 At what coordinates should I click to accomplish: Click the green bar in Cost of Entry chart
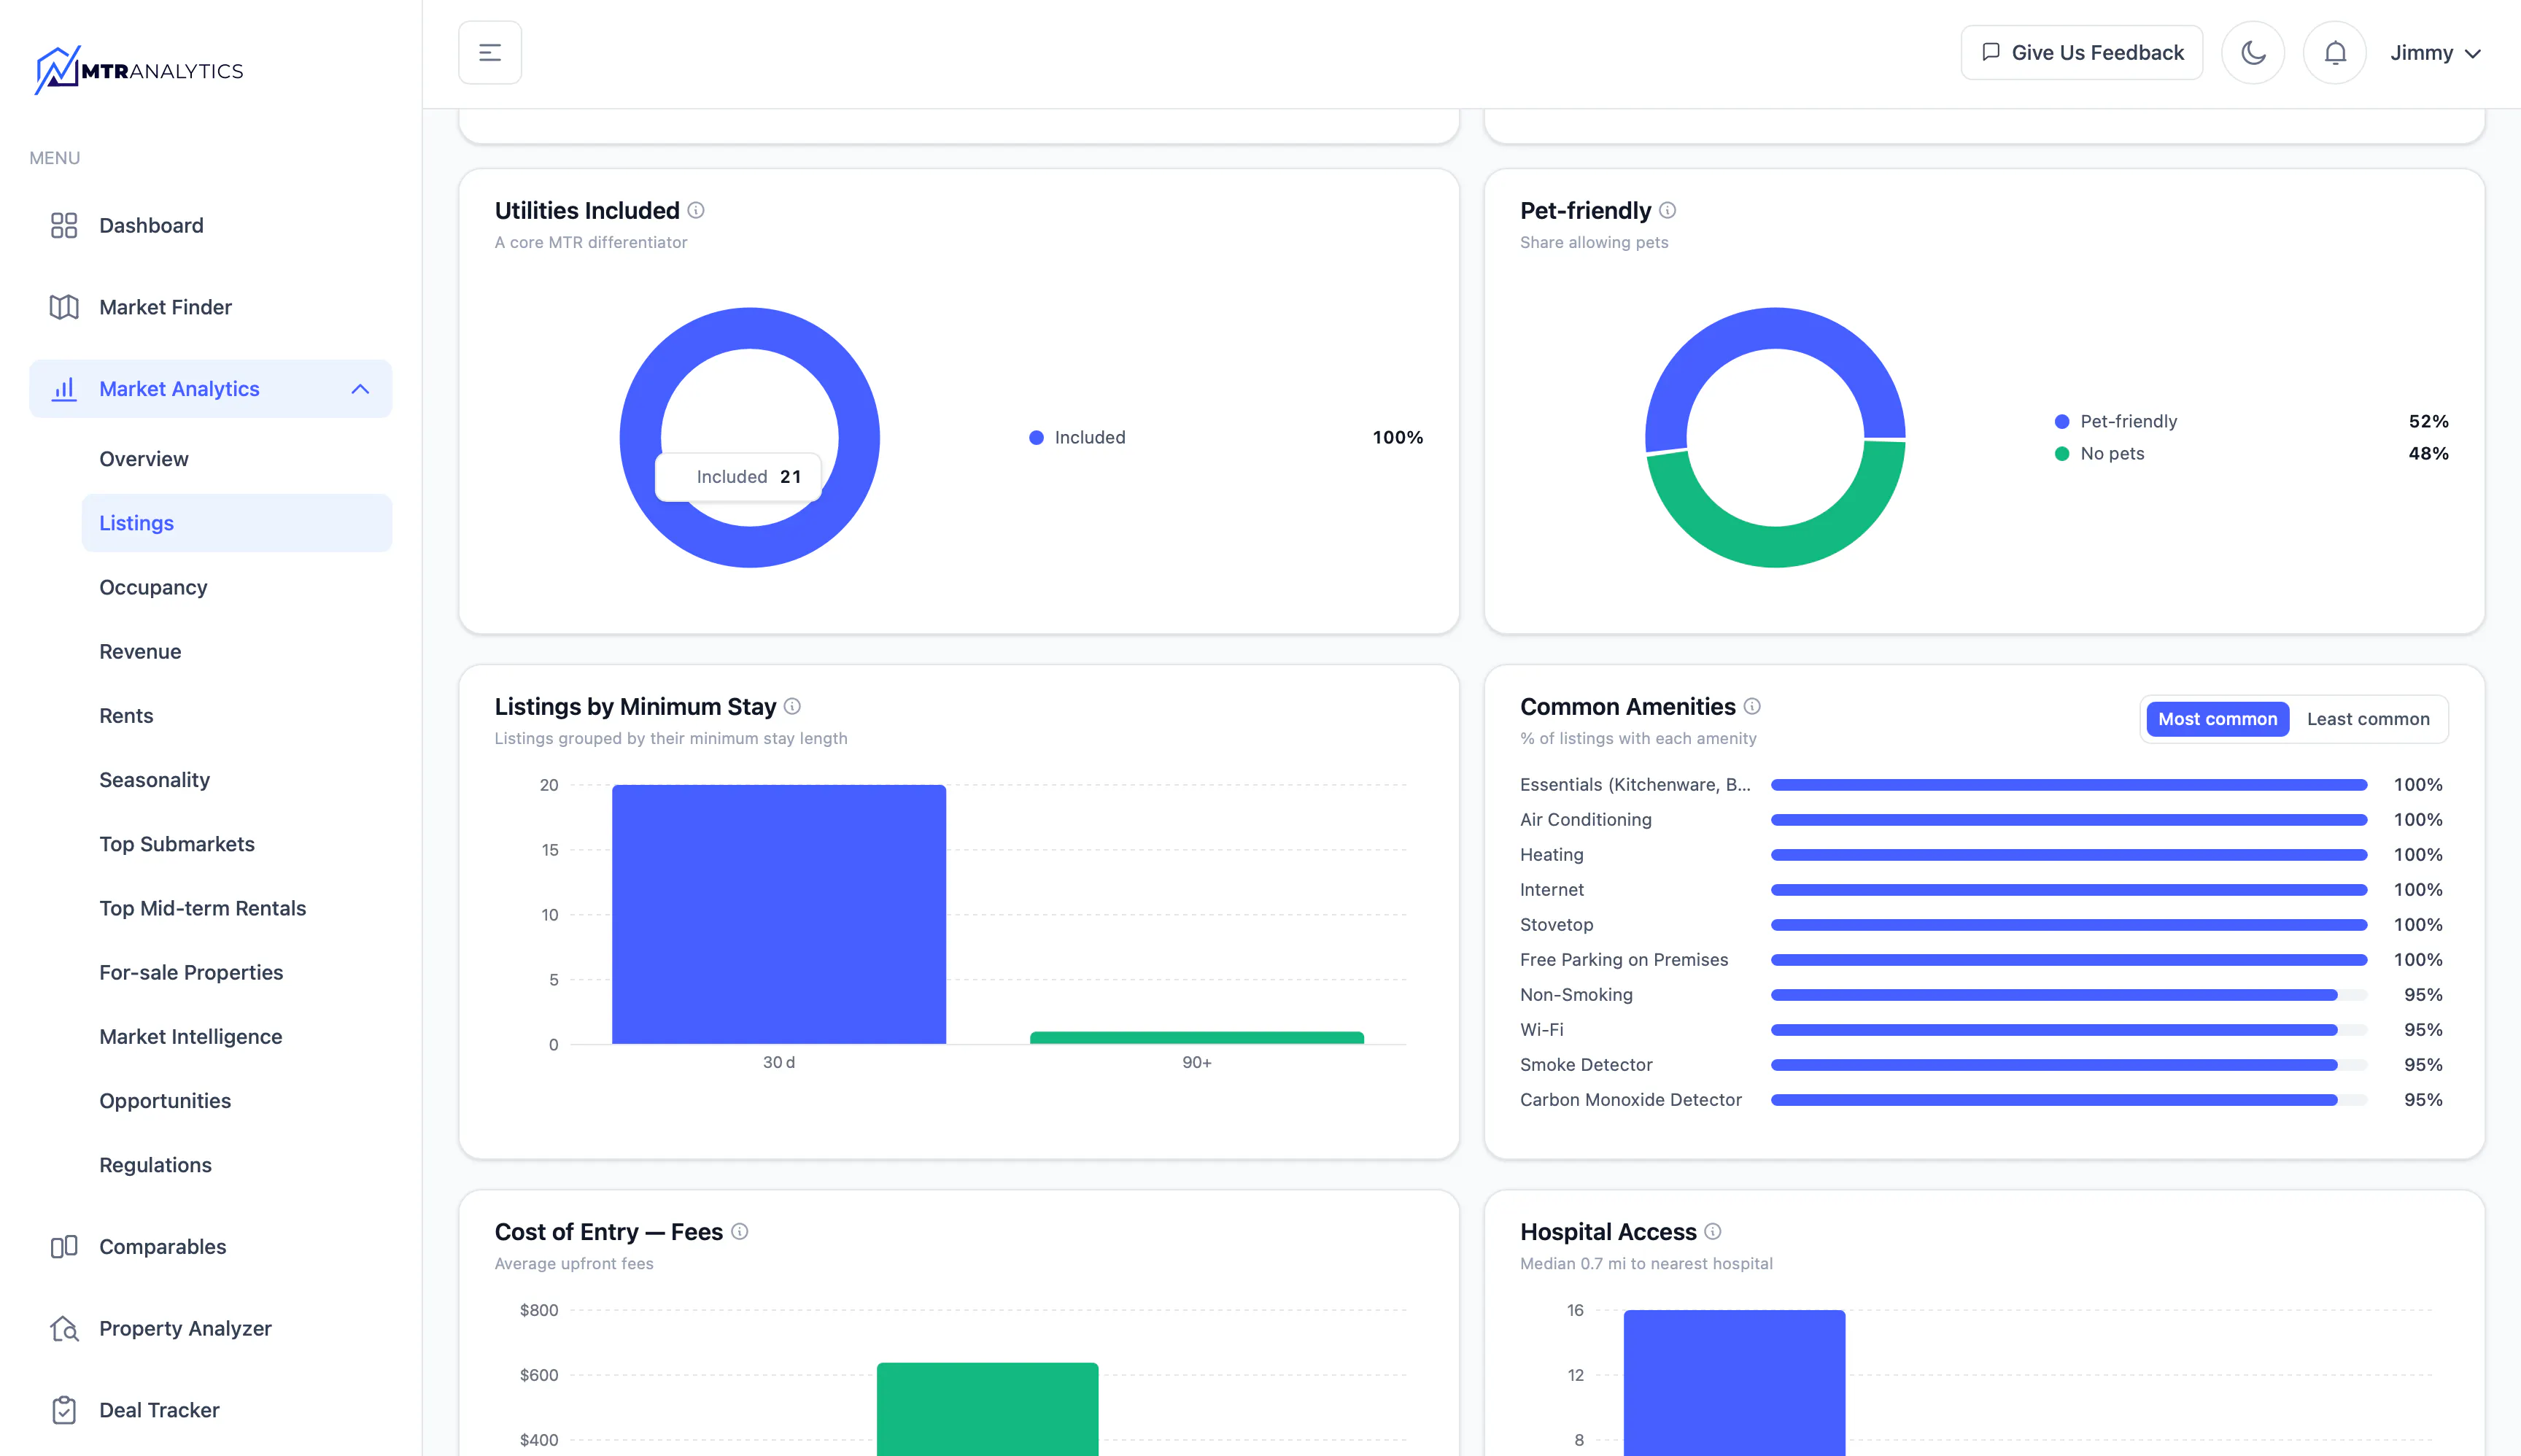tap(988, 1409)
